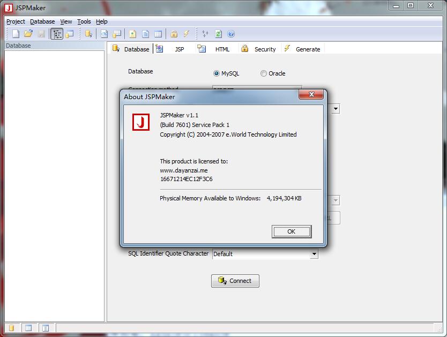447x337 pixels.
Task: Open the Database menu
Action: point(42,21)
